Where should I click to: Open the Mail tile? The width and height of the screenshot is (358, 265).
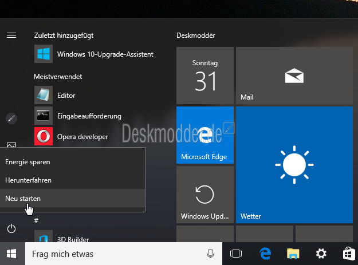(294, 76)
